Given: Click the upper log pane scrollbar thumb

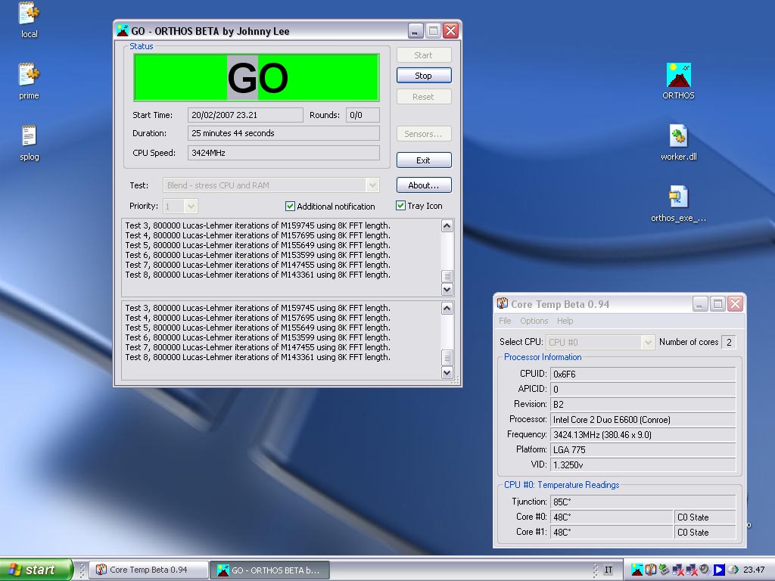Looking at the screenshot, I should point(447,276).
